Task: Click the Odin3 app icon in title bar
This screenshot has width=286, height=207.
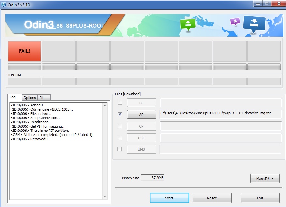Action: click(4, 5)
